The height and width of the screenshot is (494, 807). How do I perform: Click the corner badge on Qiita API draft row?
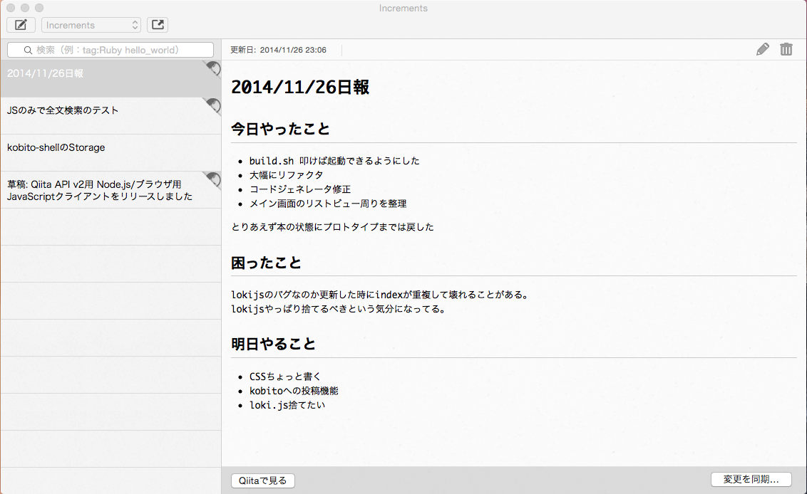point(213,179)
